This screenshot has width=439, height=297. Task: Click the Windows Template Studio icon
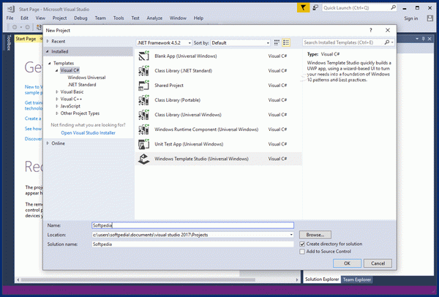[x=144, y=159]
